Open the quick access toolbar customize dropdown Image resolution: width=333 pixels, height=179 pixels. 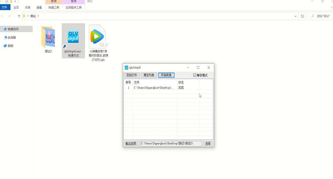click(15, 1)
